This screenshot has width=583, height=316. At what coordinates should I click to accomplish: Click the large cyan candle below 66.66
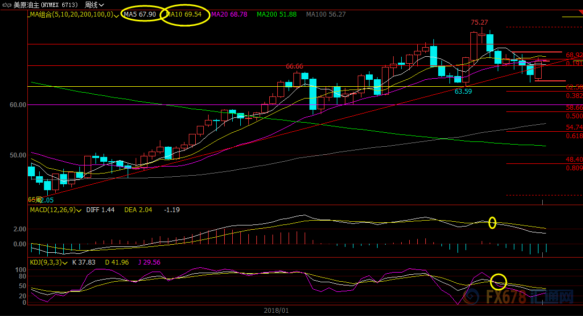point(313,94)
